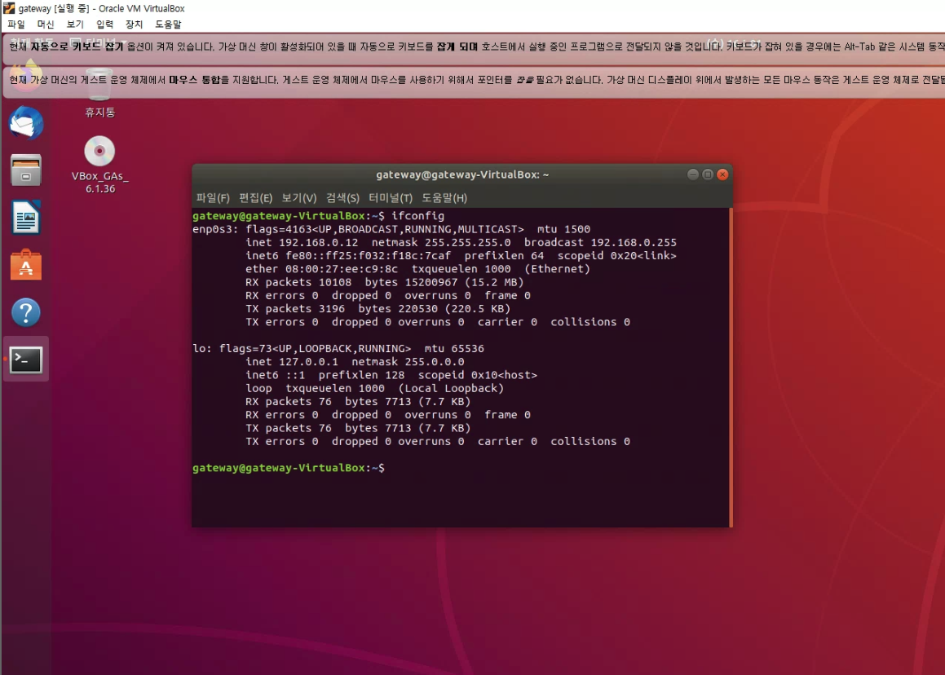The height and width of the screenshot is (675, 945).
Task: Click the last terminal prompt line
Action: click(288, 468)
